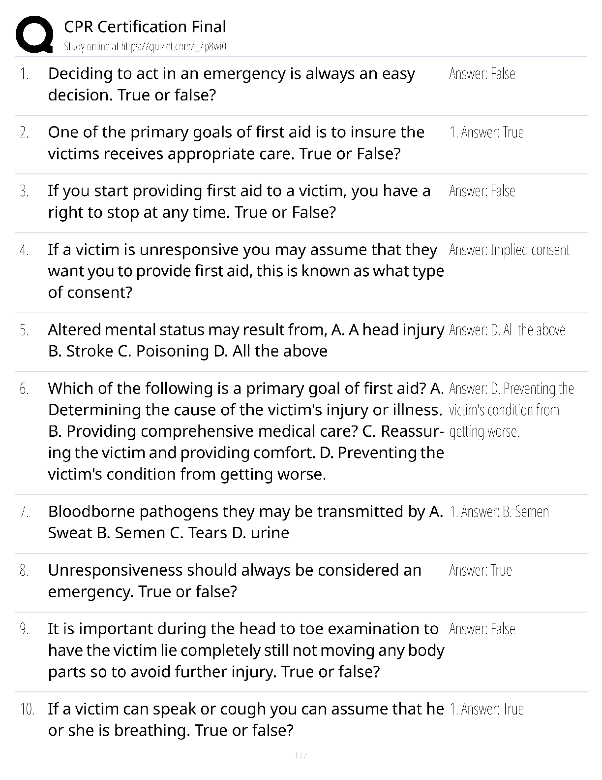Click the page number at the bottom
The height and width of the screenshot is (780, 602).
[301, 755]
